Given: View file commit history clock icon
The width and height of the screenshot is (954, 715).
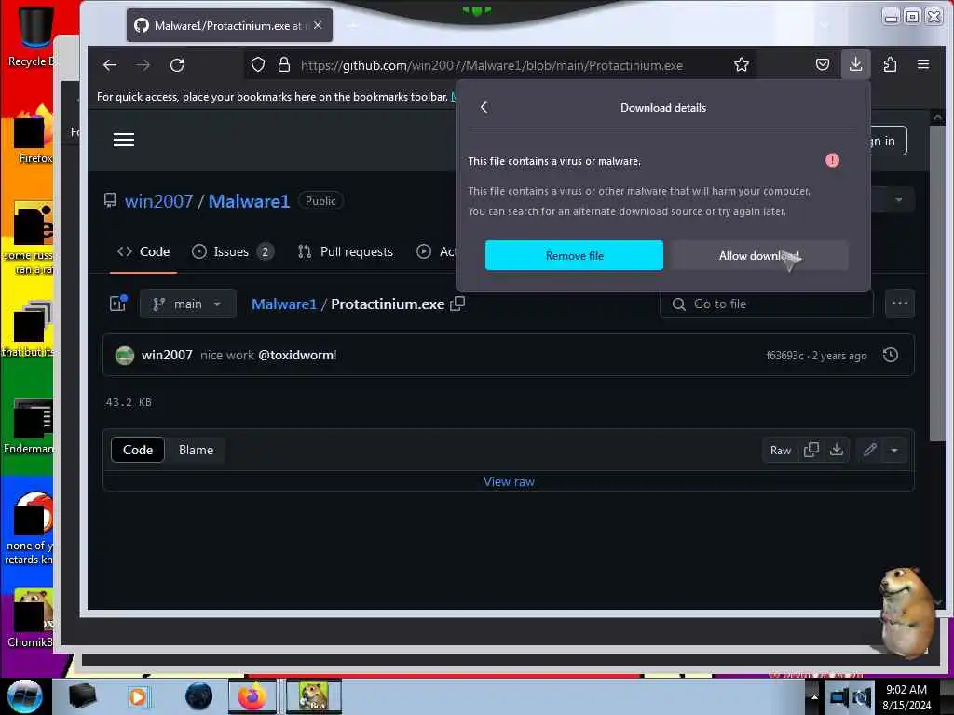Looking at the screenshot, I should 890,355.
